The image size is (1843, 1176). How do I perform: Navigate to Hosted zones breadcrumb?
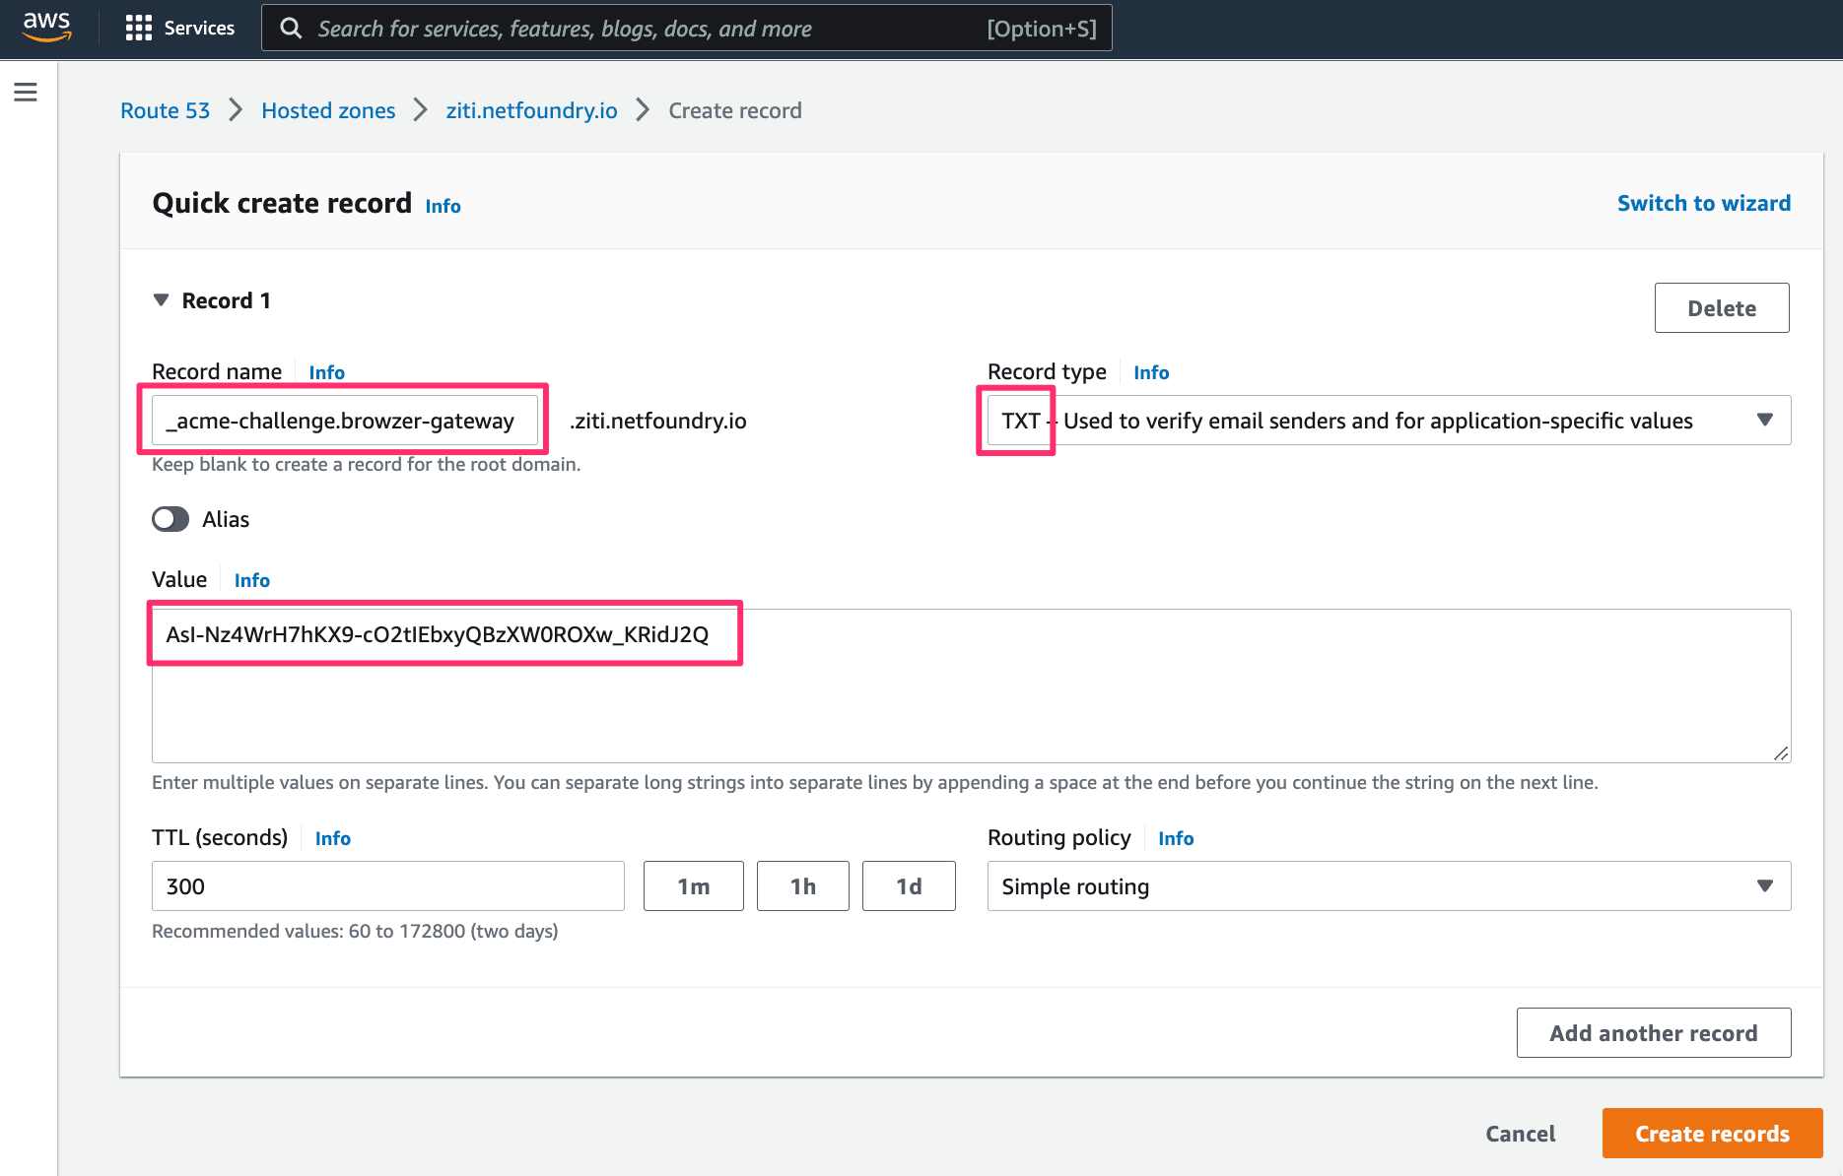pos(328,110)
